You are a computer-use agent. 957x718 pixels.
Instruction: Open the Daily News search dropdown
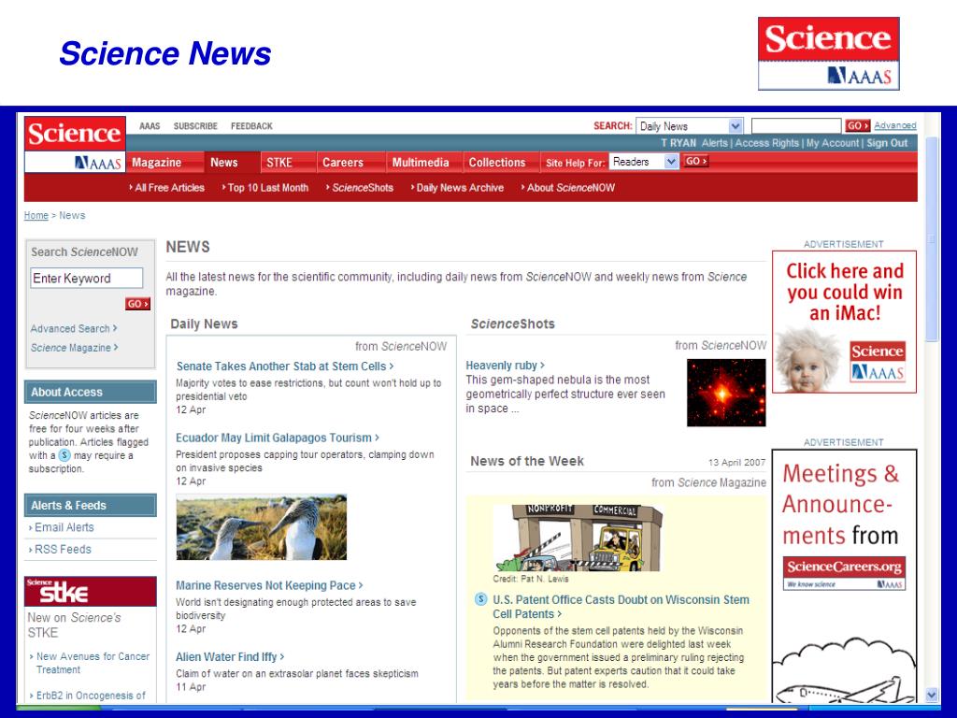pos(689,126)
